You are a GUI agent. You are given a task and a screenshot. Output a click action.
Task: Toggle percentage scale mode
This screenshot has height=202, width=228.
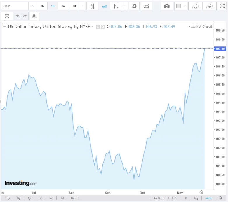coord(186,198)
